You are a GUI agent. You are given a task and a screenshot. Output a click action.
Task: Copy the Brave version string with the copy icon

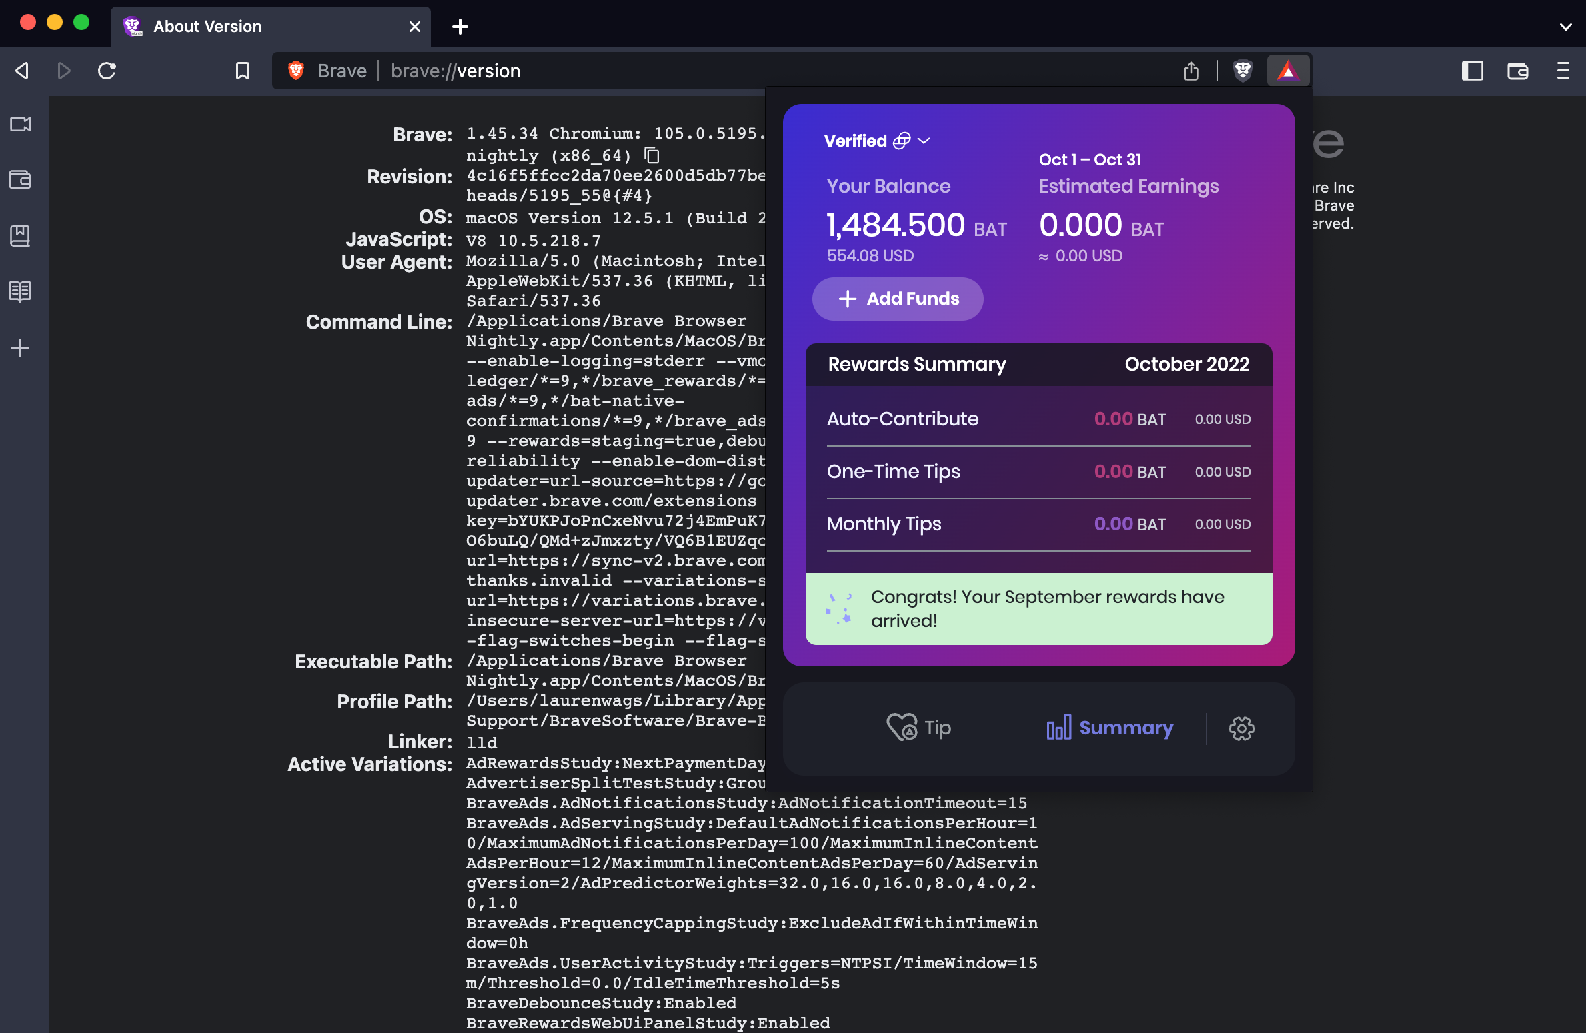click(652, 155)
